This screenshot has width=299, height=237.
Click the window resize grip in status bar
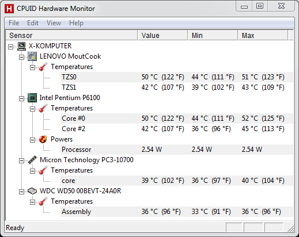pyautogui.click(x=291, y=229)
